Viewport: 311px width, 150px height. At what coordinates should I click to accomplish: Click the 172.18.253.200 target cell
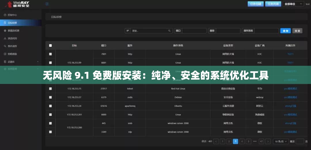[x=74, y=127]
